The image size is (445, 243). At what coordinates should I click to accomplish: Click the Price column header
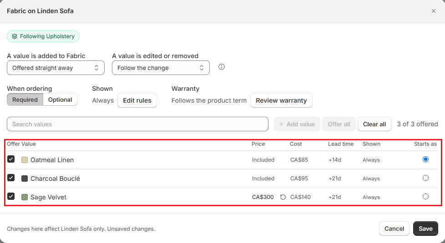(x=258, y=144)
